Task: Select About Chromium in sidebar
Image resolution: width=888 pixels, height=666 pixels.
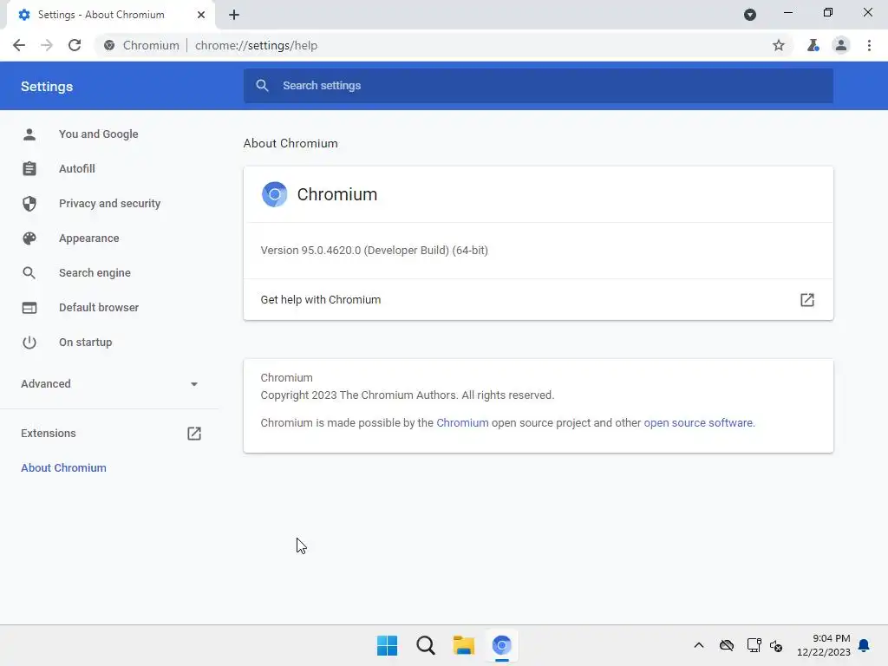Action: click(x=63, y=467)
